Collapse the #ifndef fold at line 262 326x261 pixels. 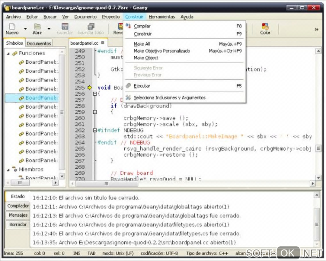[95, 130]
